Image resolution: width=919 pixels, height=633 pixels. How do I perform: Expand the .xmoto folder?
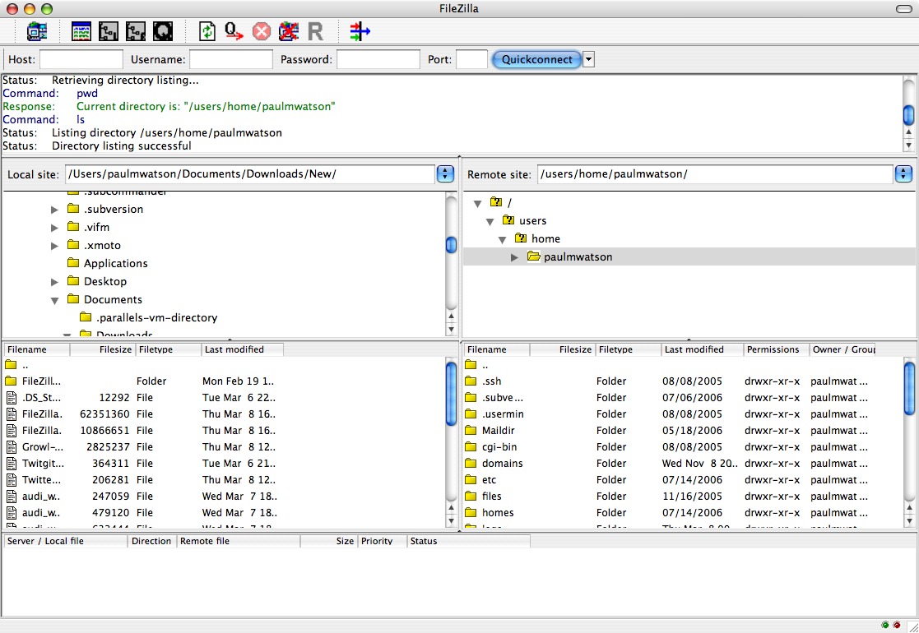(x=54, y=245)
